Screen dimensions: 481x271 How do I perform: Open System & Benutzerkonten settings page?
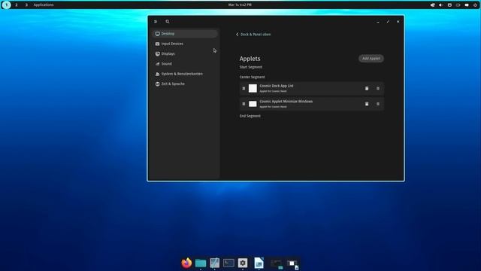(185, 74)
